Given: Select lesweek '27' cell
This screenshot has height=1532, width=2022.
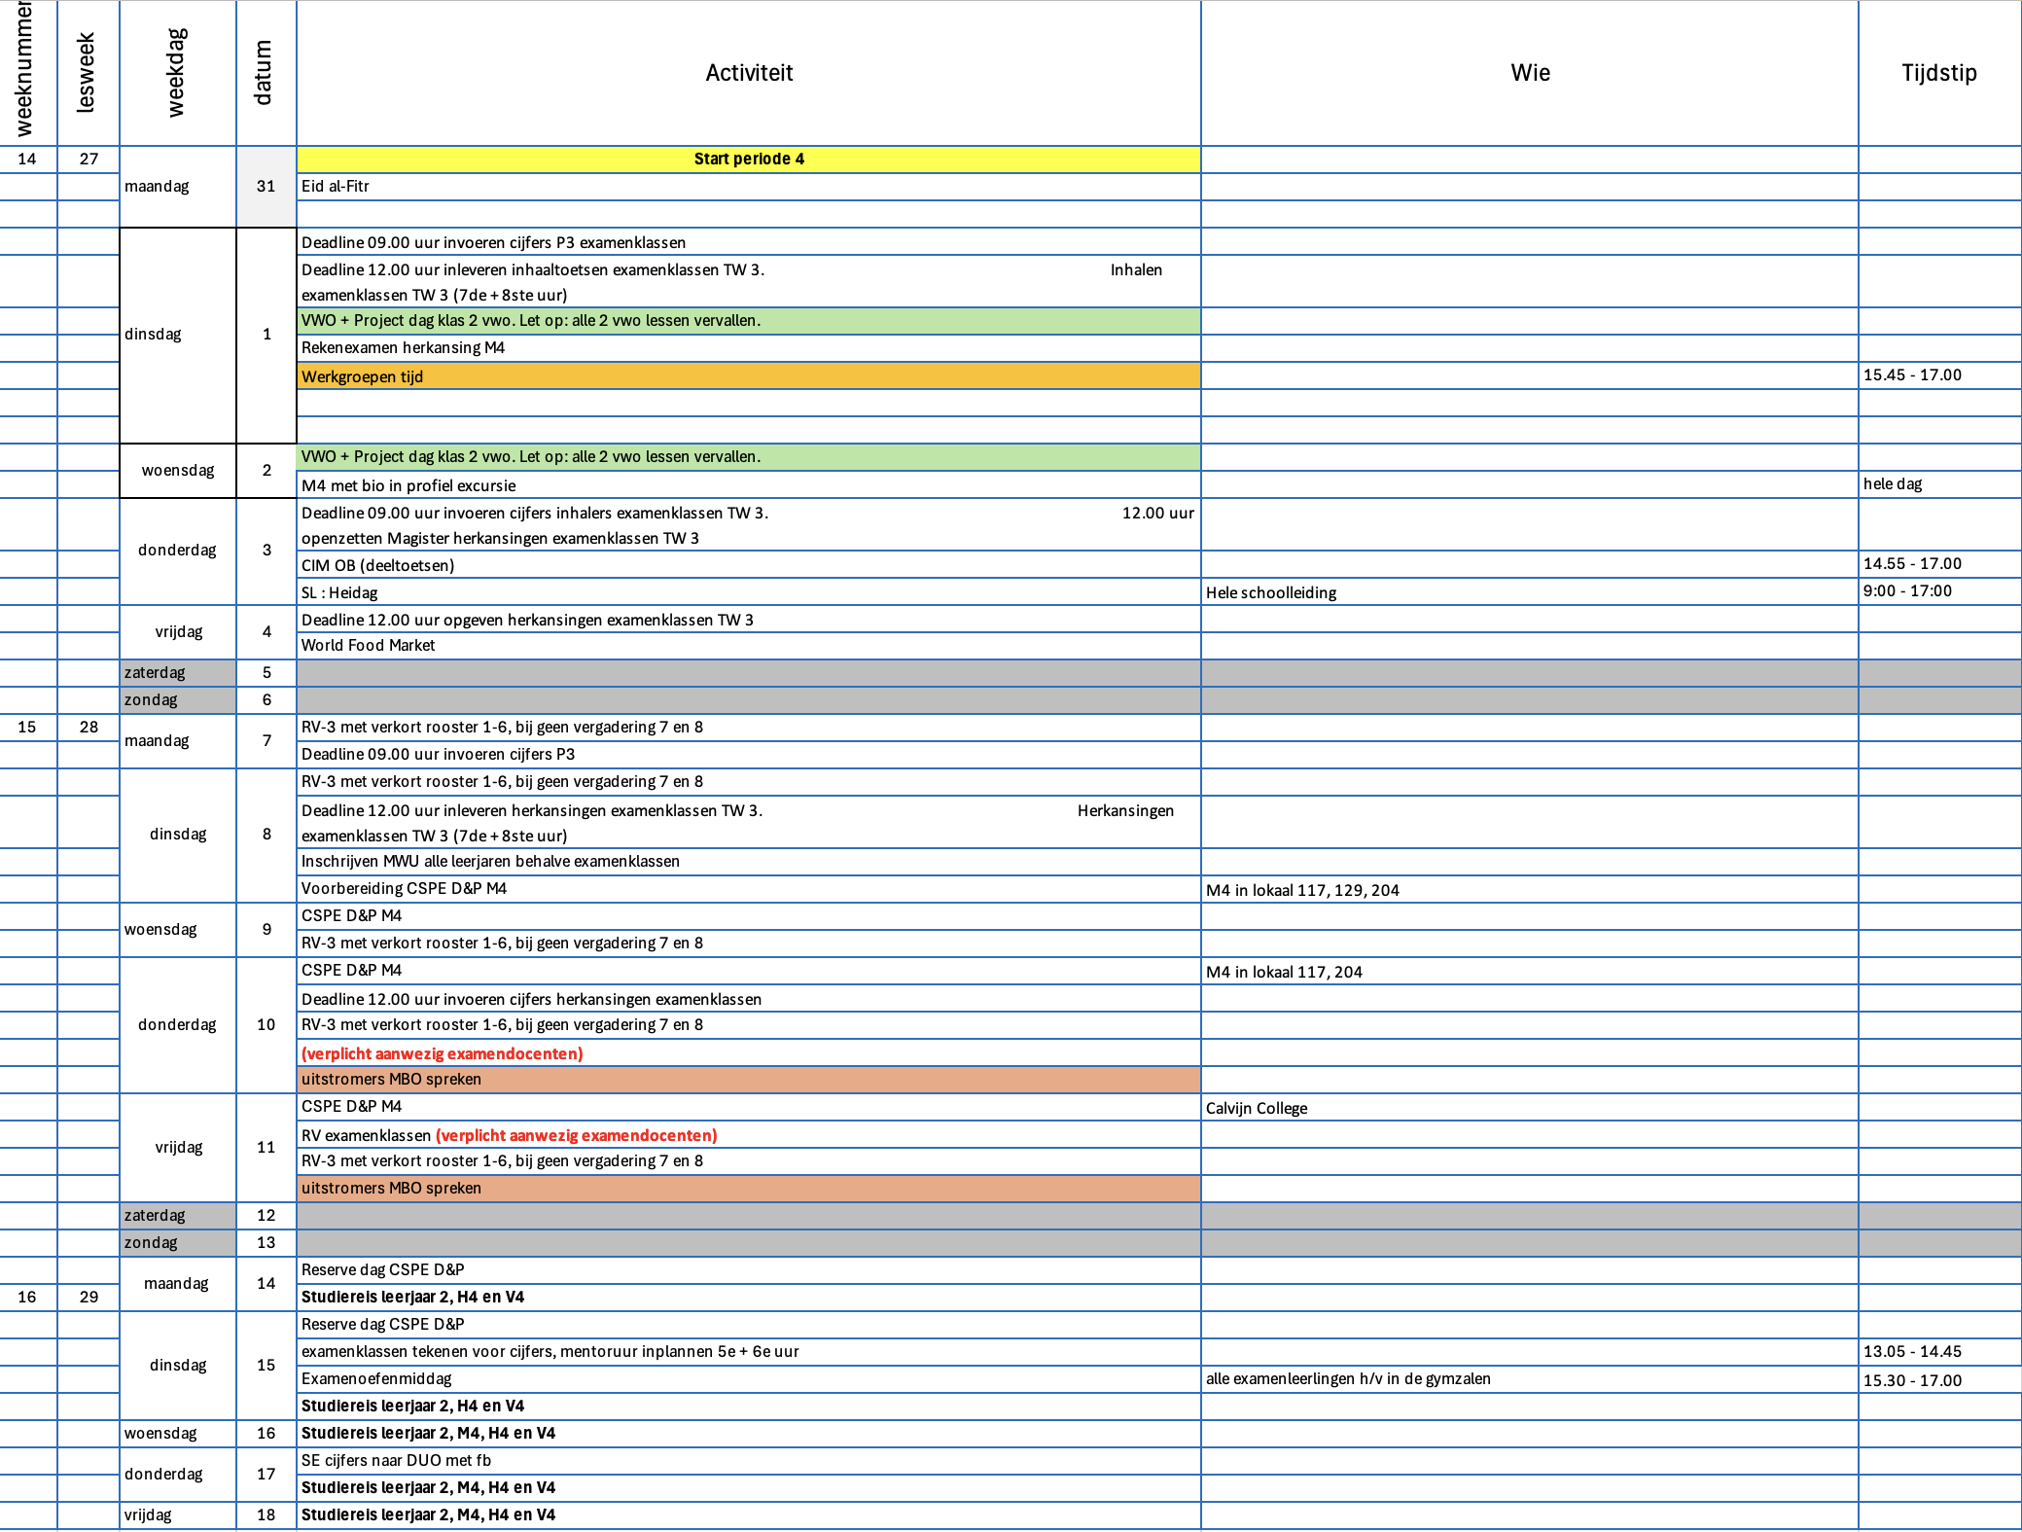Looking at the screenshot, I should click(89, 160).
